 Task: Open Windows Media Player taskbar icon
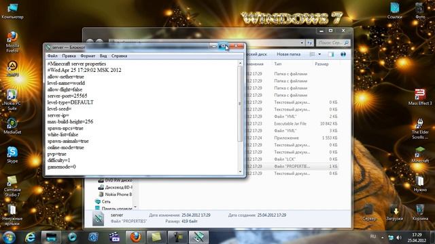click(x=72, y=237)
